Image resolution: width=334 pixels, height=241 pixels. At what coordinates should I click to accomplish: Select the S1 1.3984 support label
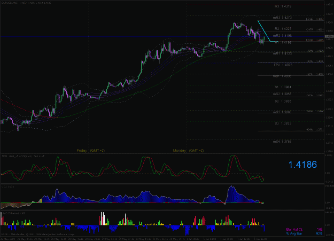[283, 87]
